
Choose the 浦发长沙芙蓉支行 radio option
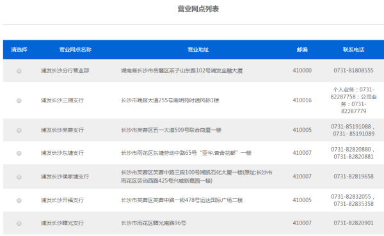tap(19, 130)
